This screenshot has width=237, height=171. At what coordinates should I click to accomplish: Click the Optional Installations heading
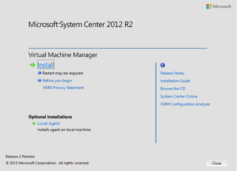tap(50, 117)
